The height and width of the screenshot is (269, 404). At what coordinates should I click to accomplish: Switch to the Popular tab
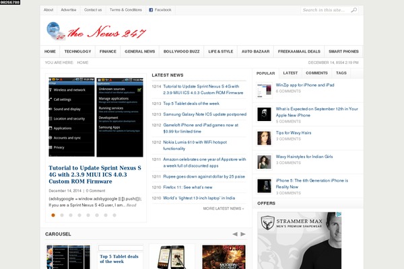[266, 73]
